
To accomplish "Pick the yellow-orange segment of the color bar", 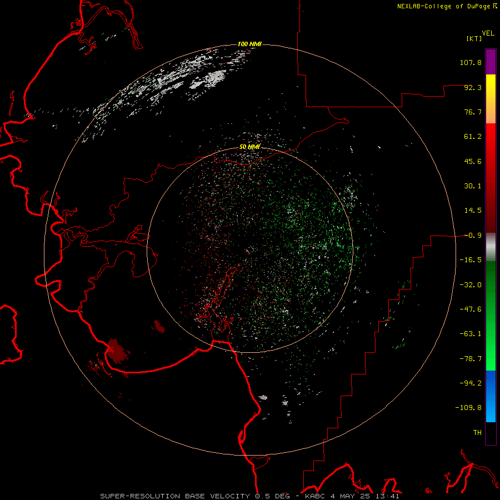I will tap(491, 99).
